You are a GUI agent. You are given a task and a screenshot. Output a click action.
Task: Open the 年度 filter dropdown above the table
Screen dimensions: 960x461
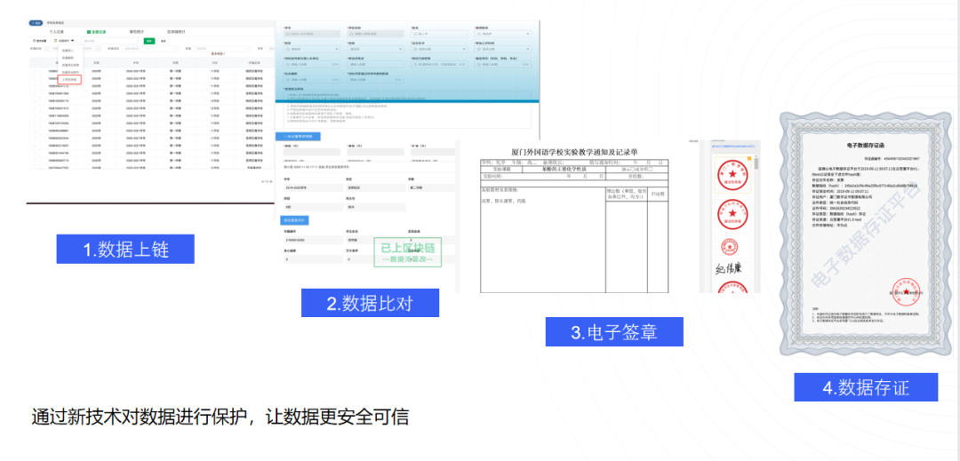[x=222, y=49]
